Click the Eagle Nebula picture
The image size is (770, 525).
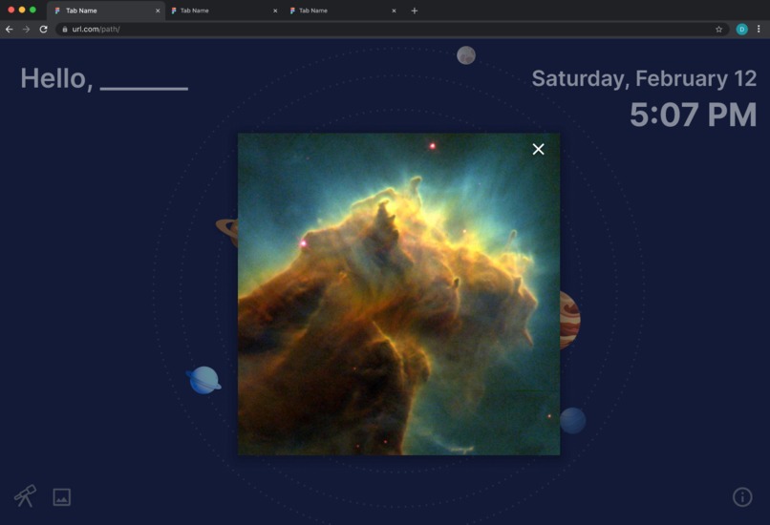click(398, 294)
